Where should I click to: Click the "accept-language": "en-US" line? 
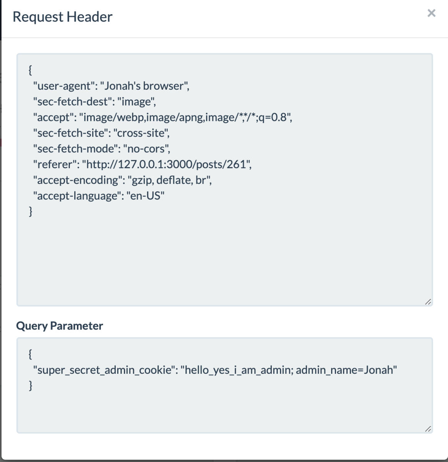[x=99, y=196]
